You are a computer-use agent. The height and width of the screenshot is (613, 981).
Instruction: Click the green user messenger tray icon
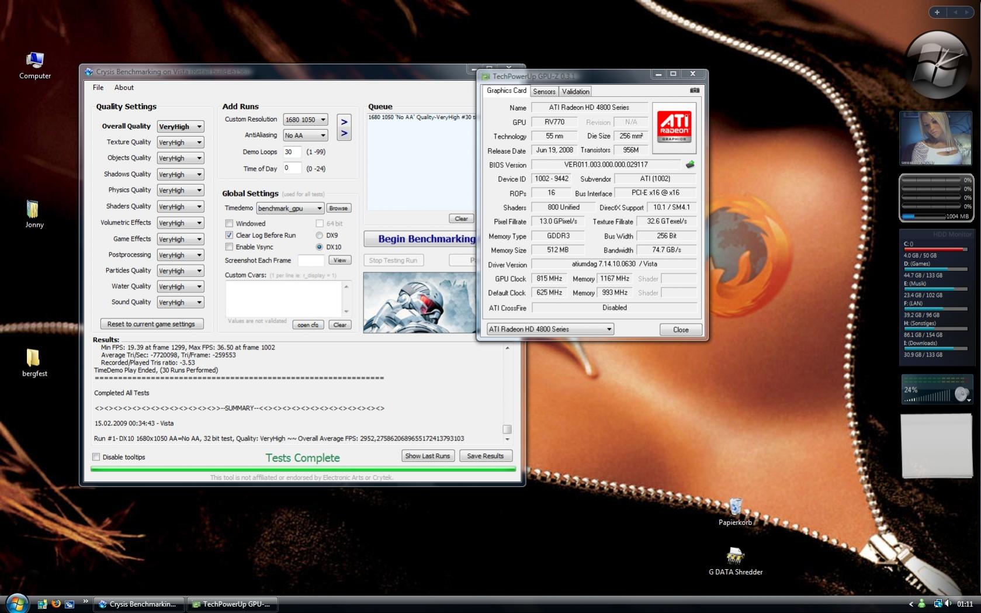pyautogui.click(x=922, y=604)
